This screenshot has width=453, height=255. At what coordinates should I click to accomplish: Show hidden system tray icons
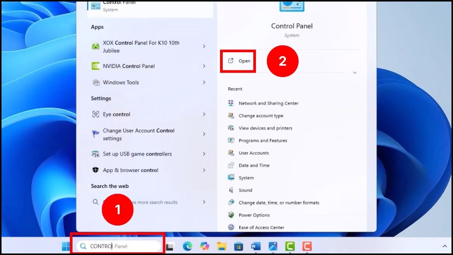[445, 246]
